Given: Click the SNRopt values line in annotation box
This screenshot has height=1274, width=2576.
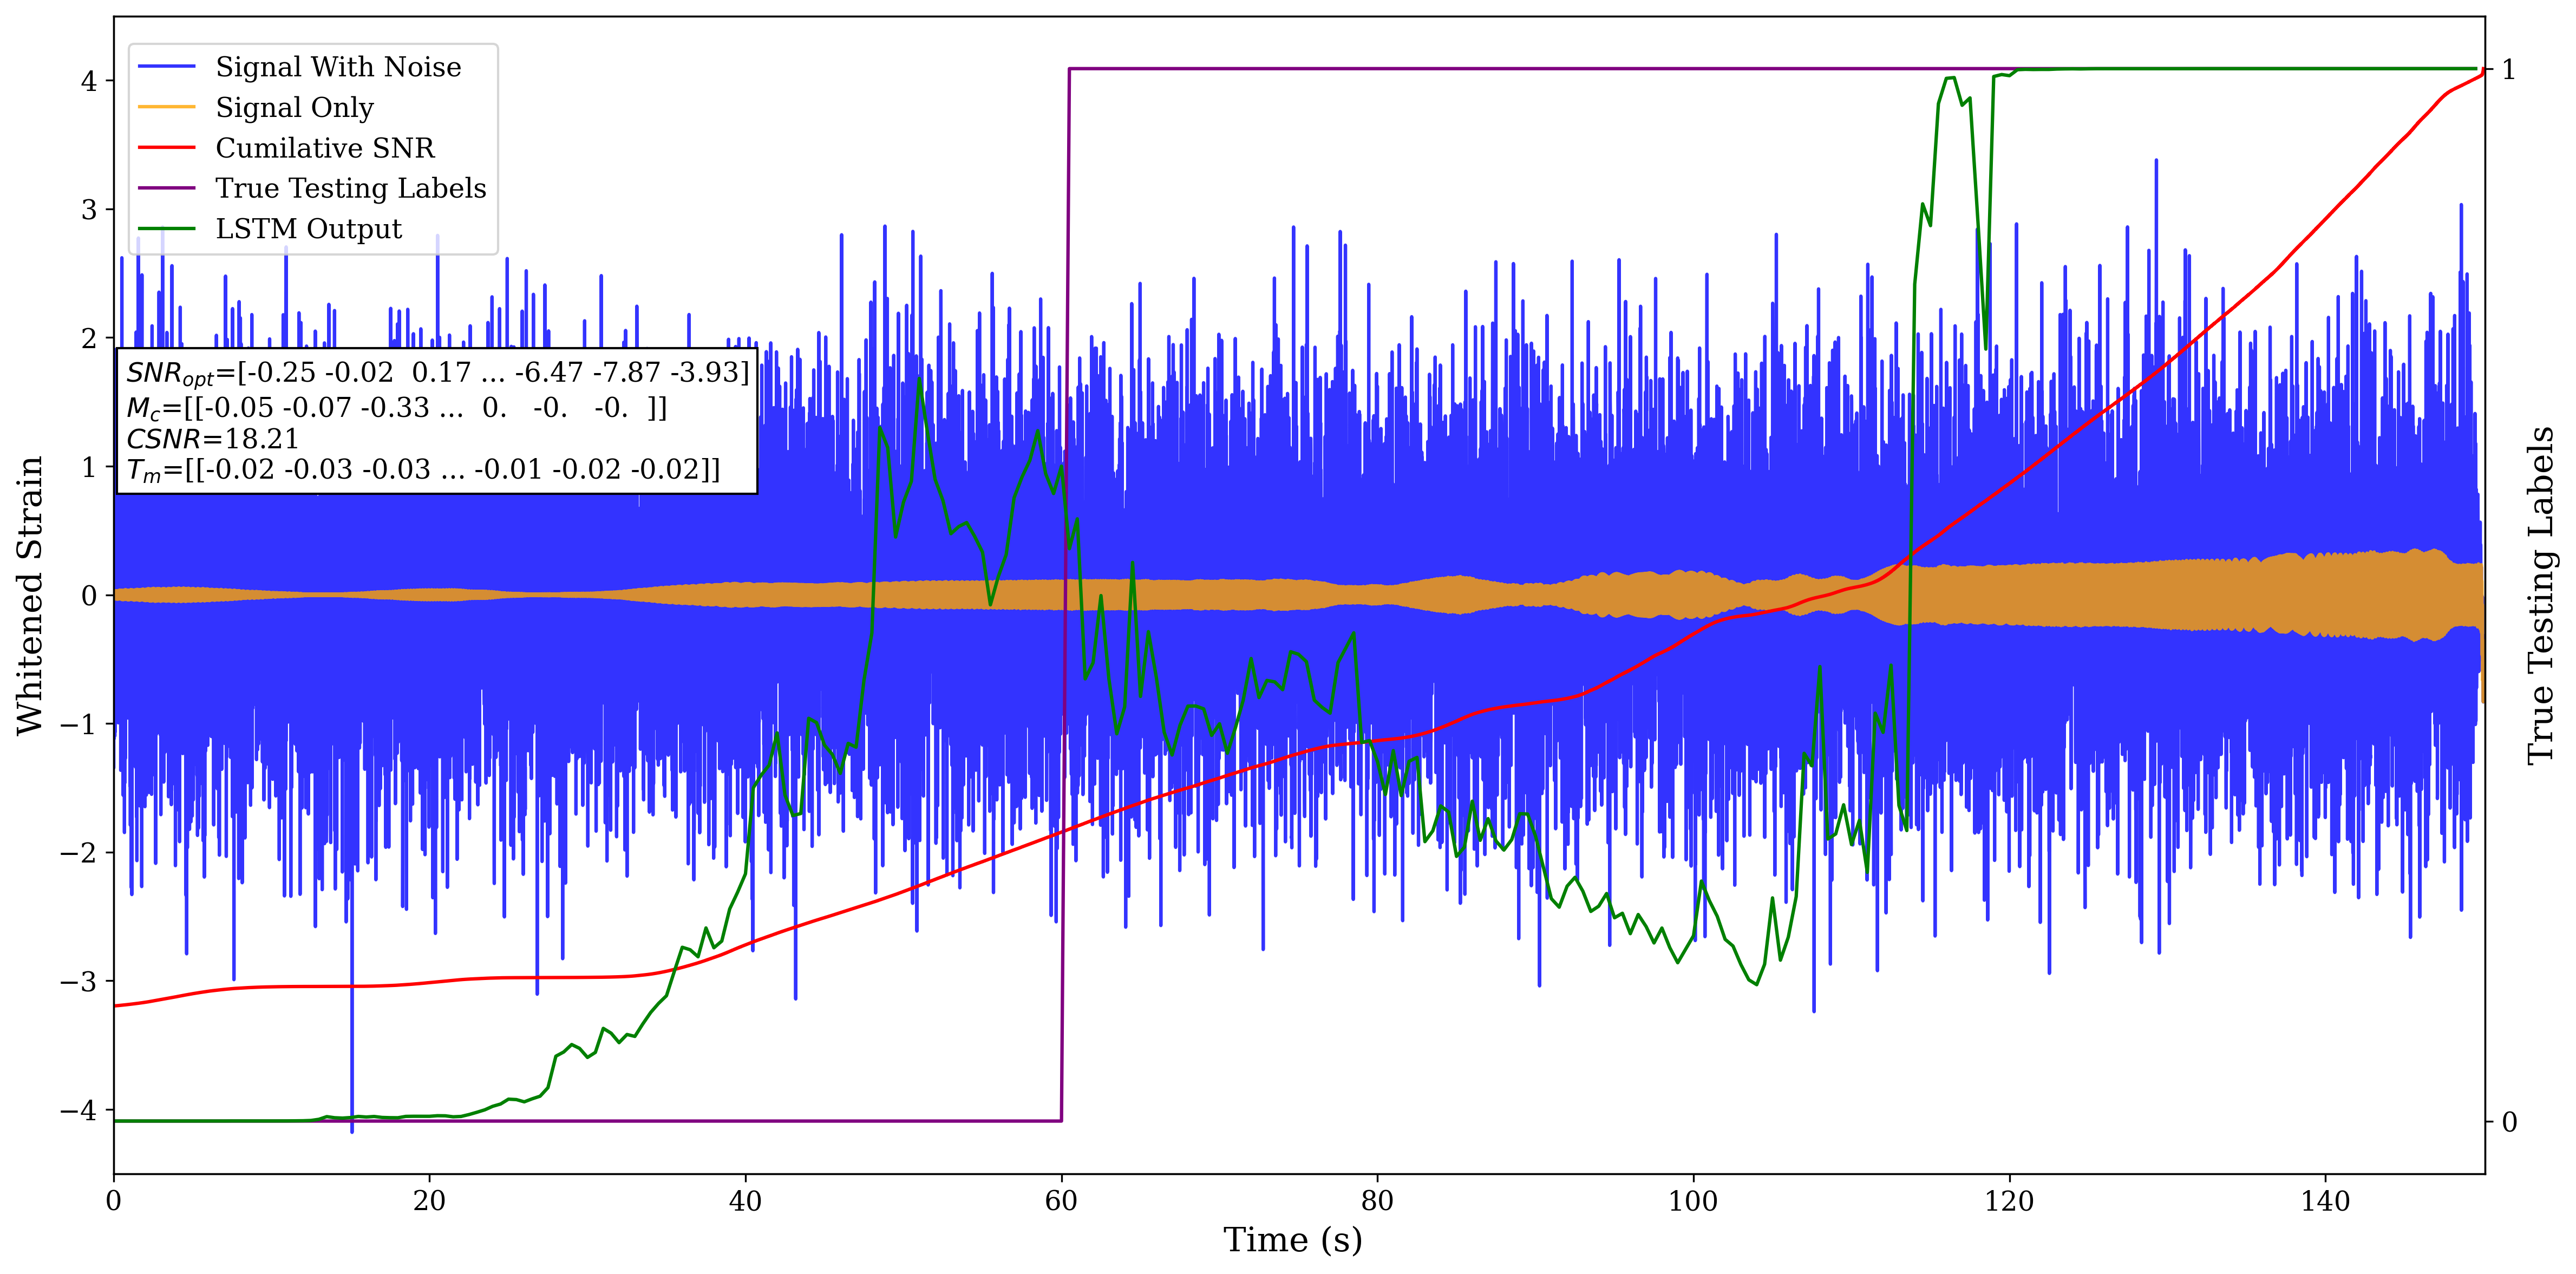Looking at the screenshot, I should [x=437, y=373].
